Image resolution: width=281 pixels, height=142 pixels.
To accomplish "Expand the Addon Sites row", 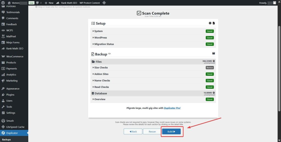I will coord(153,74).
